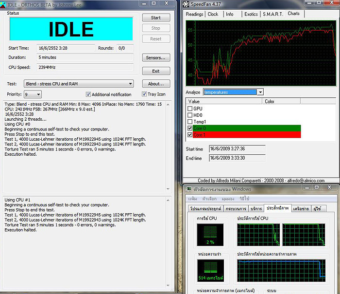Image resolution: width=340 pixels, height=294 pixels.
Task: Click the SpeedFan fan icon in title bar
Action: point(186,4)
